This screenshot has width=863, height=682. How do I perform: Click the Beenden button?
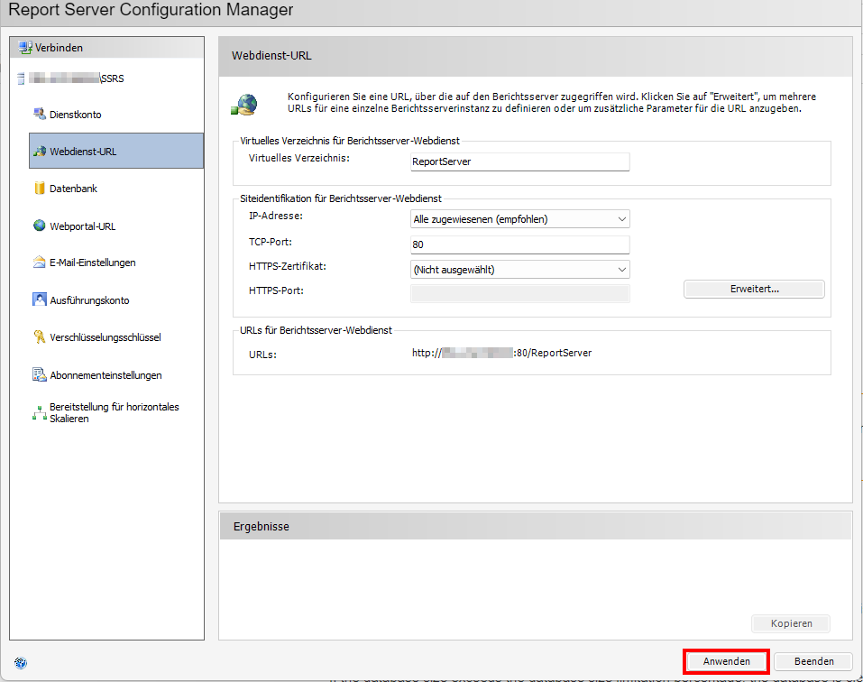click(813, 661)
